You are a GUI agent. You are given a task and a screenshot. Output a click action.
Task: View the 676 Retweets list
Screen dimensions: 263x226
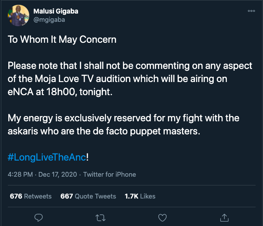(31, 196)
